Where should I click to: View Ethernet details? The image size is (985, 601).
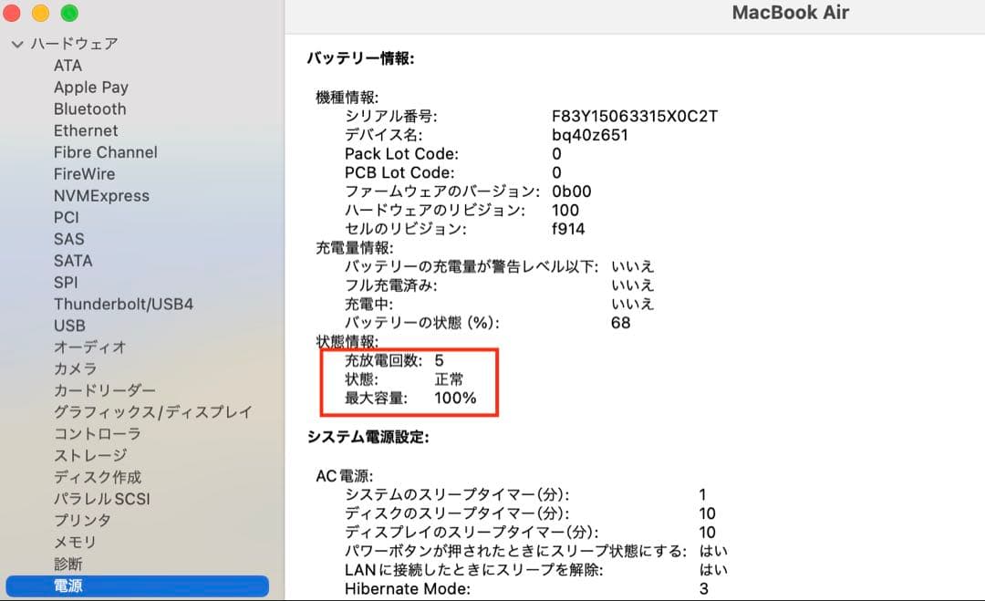(86, 130)
